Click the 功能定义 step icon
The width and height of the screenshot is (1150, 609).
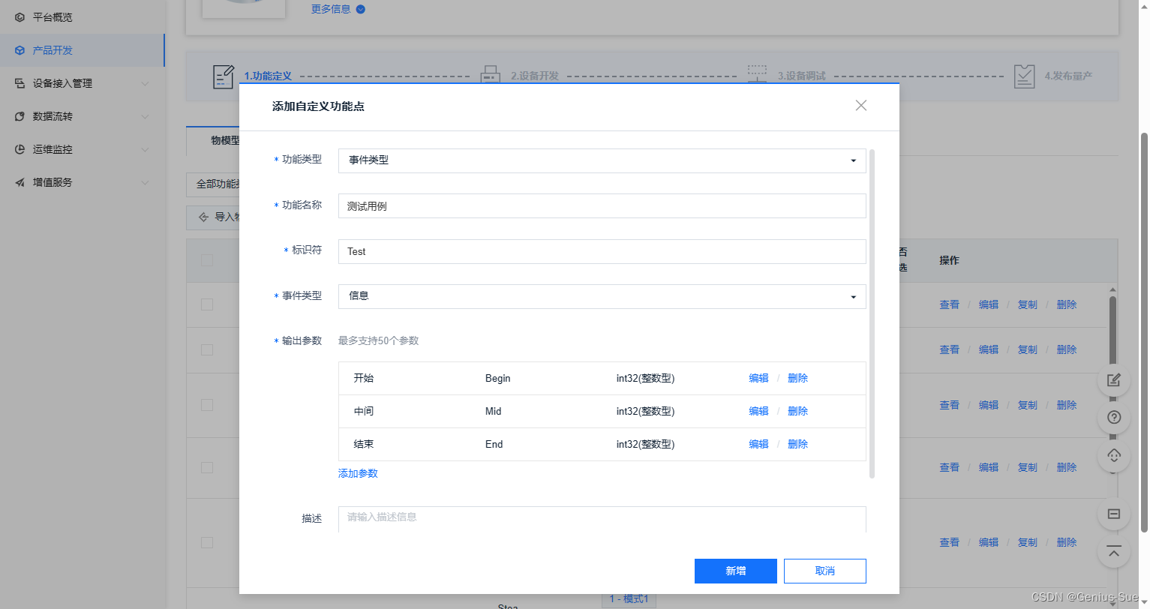[224, 76]
